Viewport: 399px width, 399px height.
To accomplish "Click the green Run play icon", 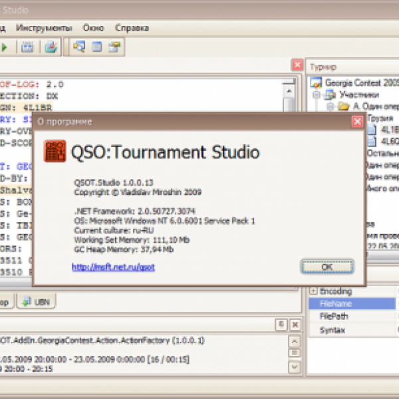I will [4, 47].
